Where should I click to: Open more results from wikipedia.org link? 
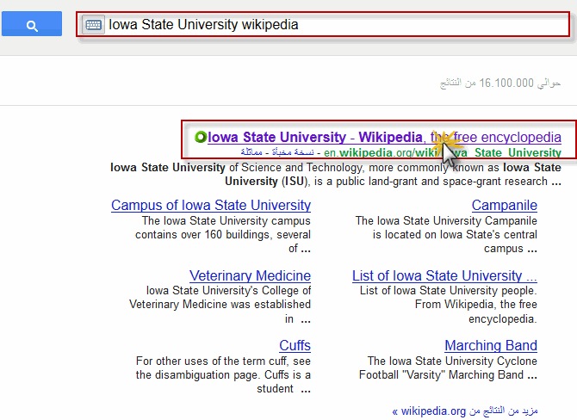pyautogui.click(x=465, y=411)
